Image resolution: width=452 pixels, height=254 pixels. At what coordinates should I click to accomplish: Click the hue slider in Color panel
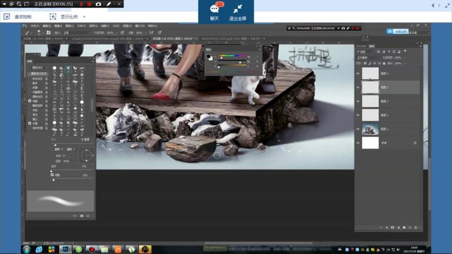(232, 56)
